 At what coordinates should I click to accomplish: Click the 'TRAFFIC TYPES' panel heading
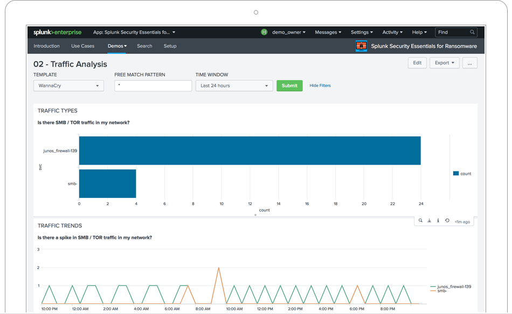pos(58,111)
